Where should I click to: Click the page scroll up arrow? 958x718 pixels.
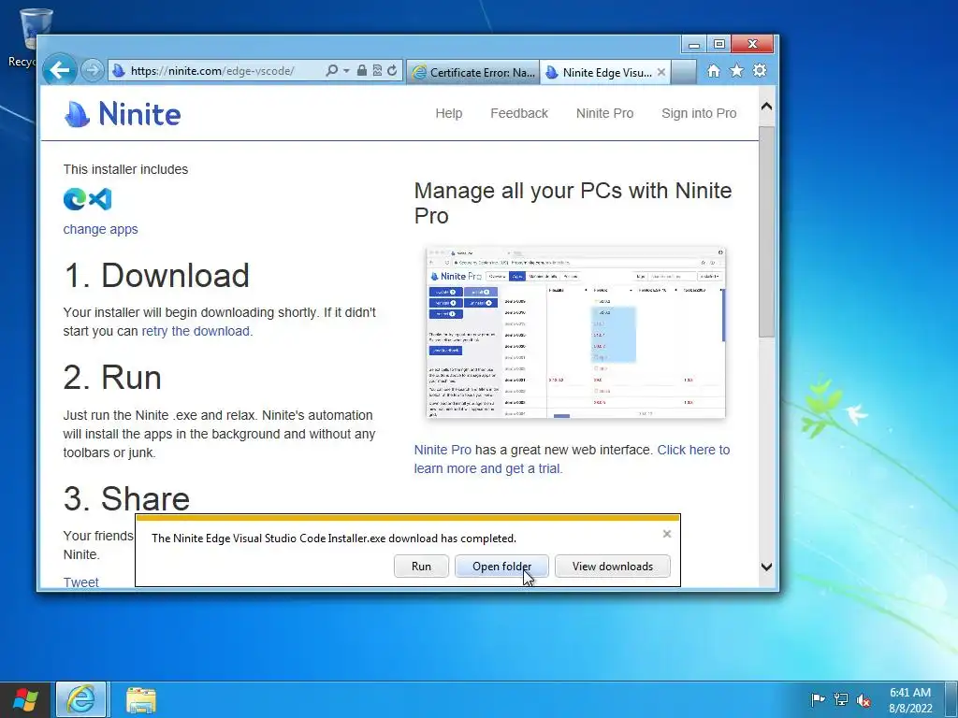767,107
